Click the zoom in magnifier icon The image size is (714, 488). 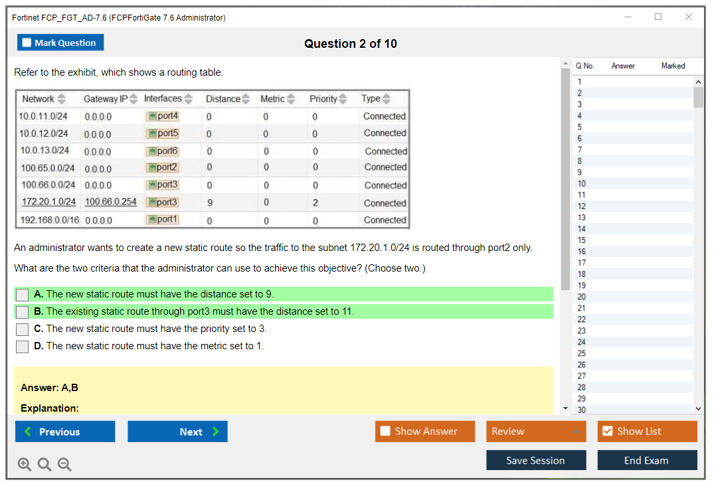click(25, 464)
